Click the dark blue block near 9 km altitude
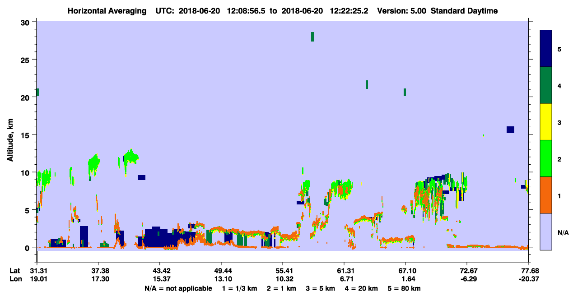 pyautogui.click(x=141, y=177)
